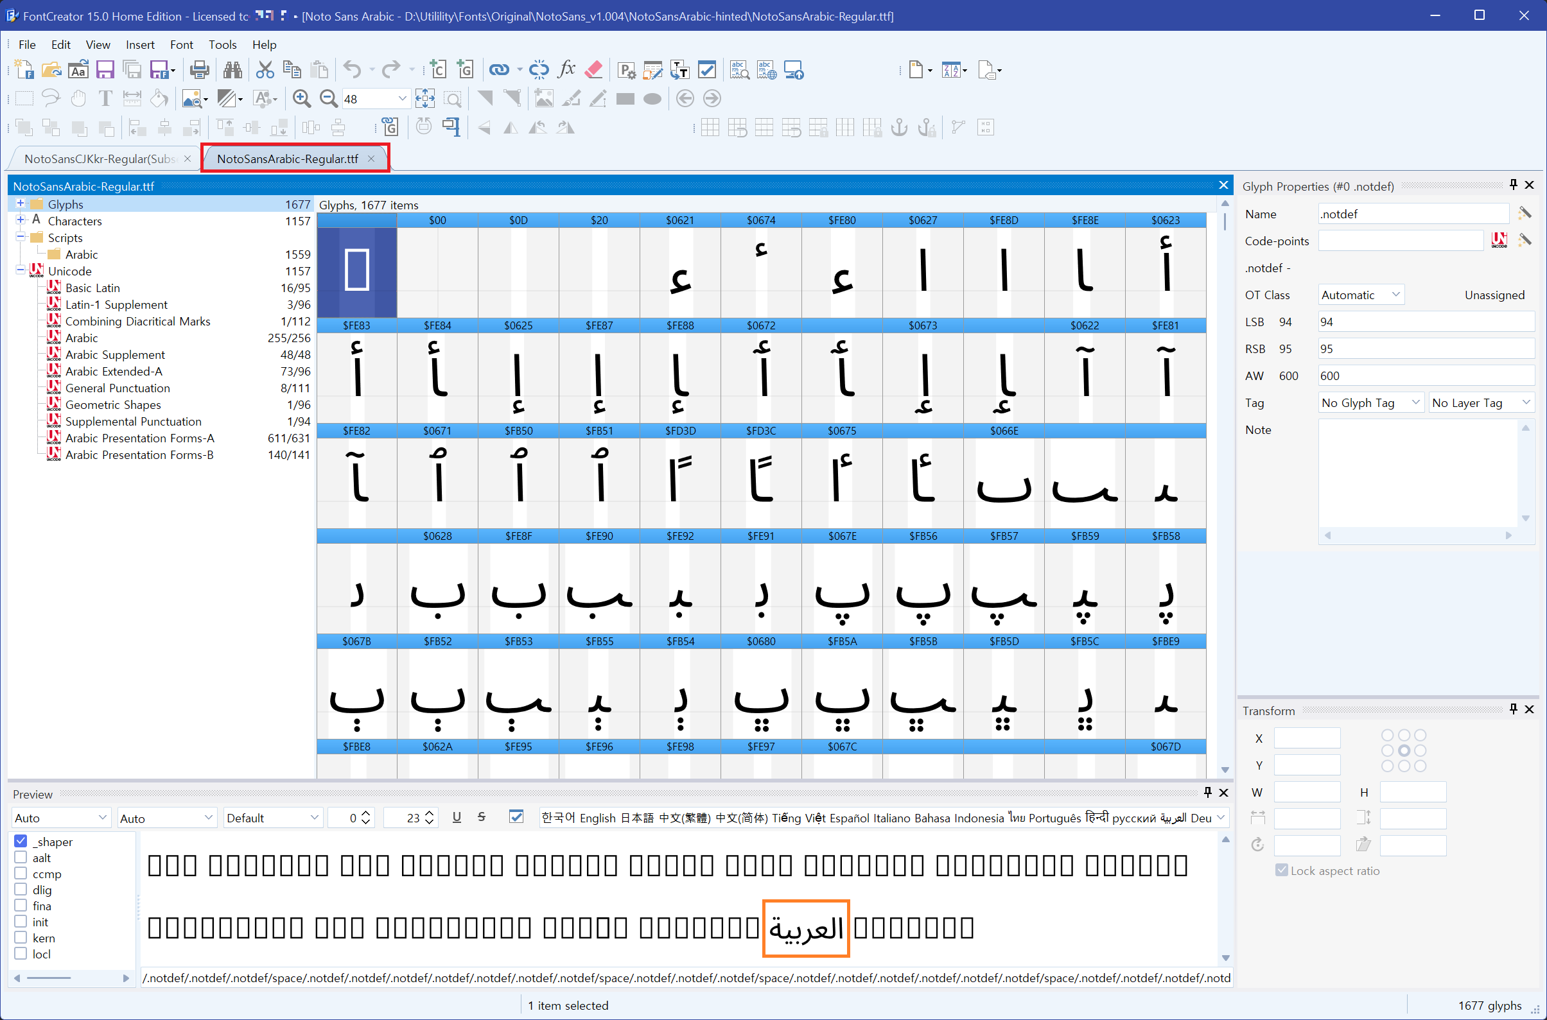Screen dimensions: 1547x1020
Task: Click the Zoom Out magnifier icon
Action: (x=329, y=99)
